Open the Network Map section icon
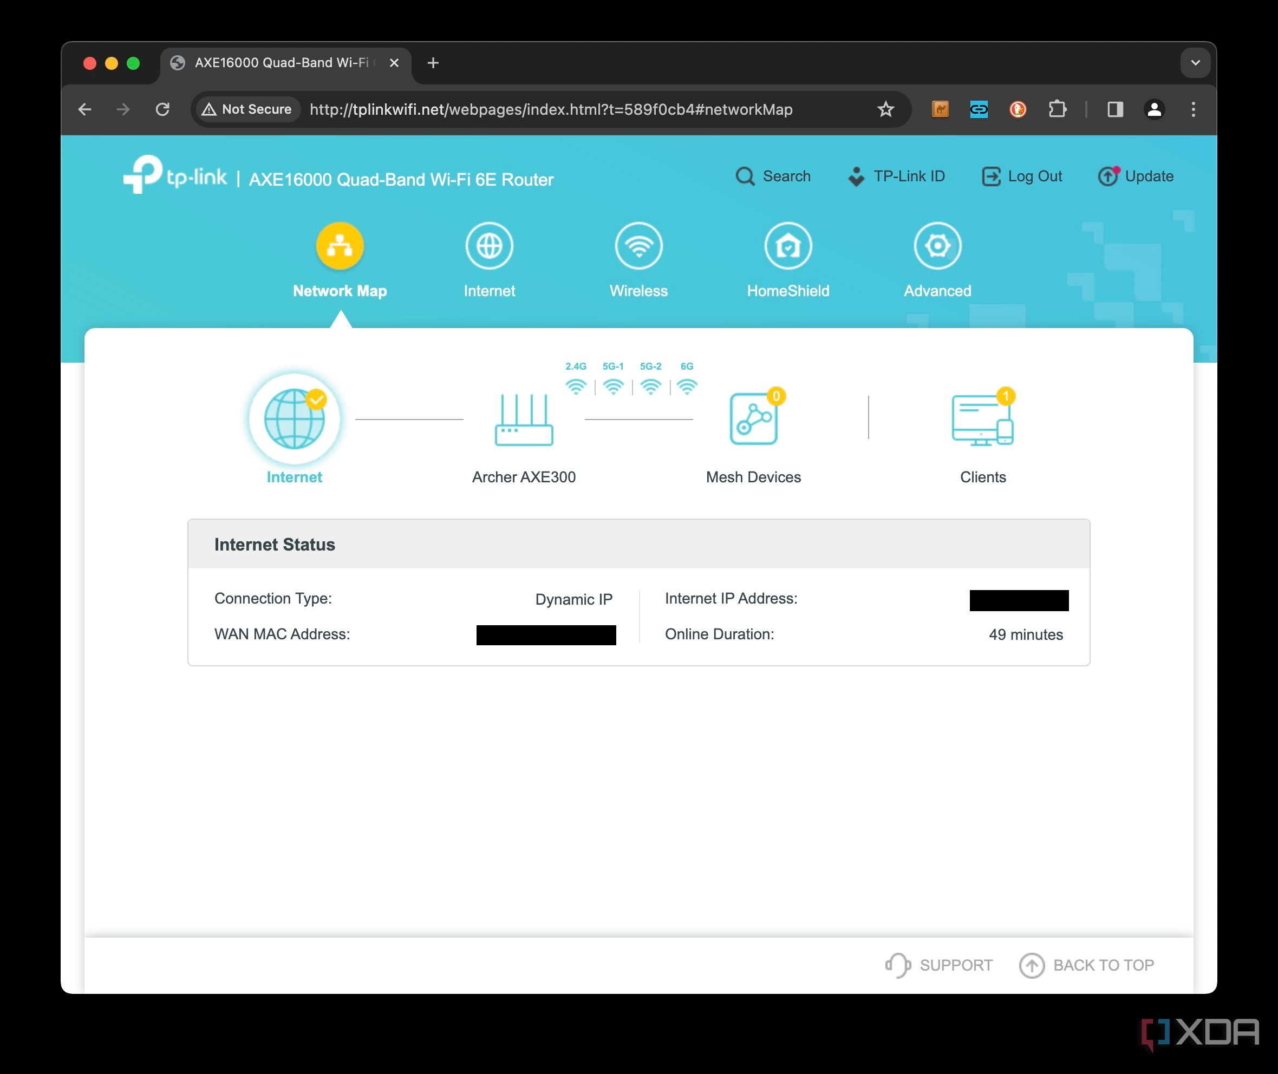The height and width of the screenshot is (1074, 1278). click(x=340, y=246)
